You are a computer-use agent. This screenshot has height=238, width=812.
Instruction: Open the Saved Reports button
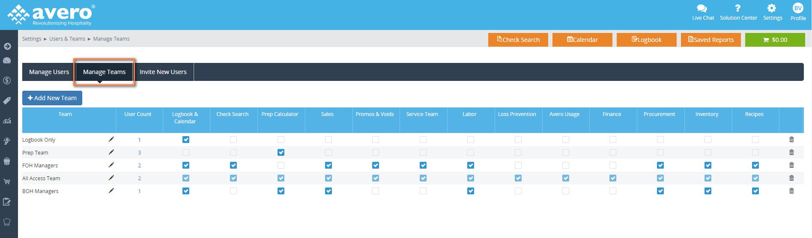point(710,40)
